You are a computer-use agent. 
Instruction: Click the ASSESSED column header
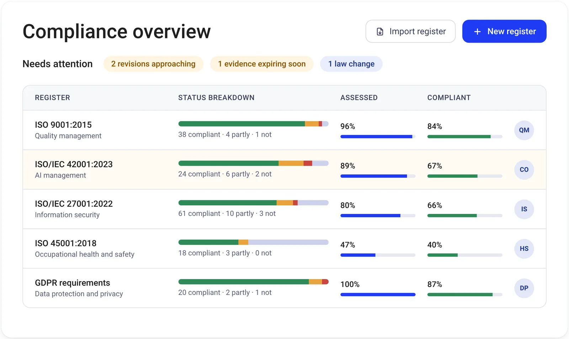point(359,98)
